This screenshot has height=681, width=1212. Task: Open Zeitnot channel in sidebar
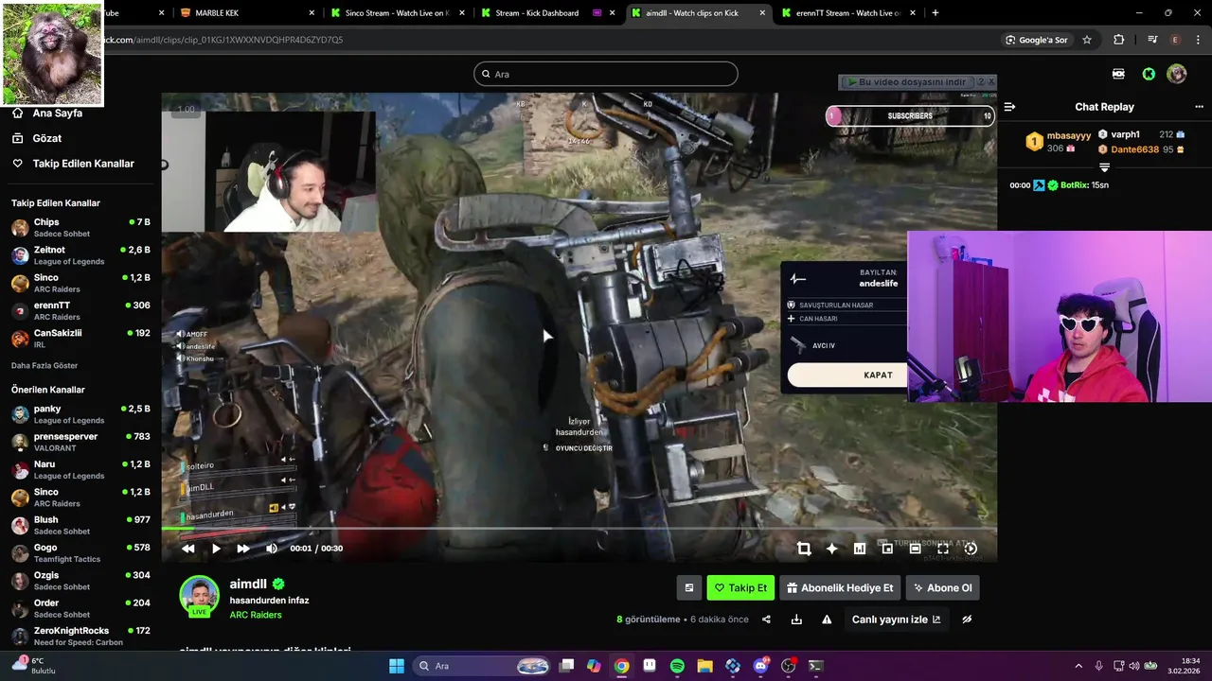point(80,255)
